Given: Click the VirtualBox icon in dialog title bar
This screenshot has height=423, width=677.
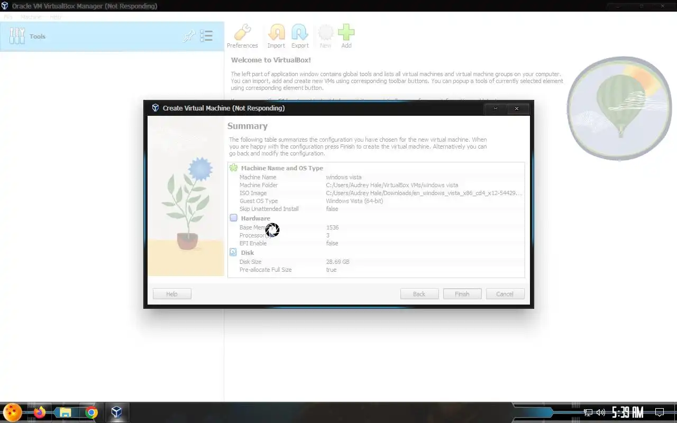Looking at the screenshot, I should click(155, 108).
